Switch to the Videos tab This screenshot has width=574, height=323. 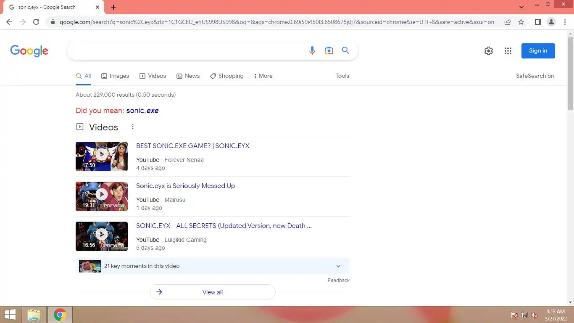pos(153,76)
